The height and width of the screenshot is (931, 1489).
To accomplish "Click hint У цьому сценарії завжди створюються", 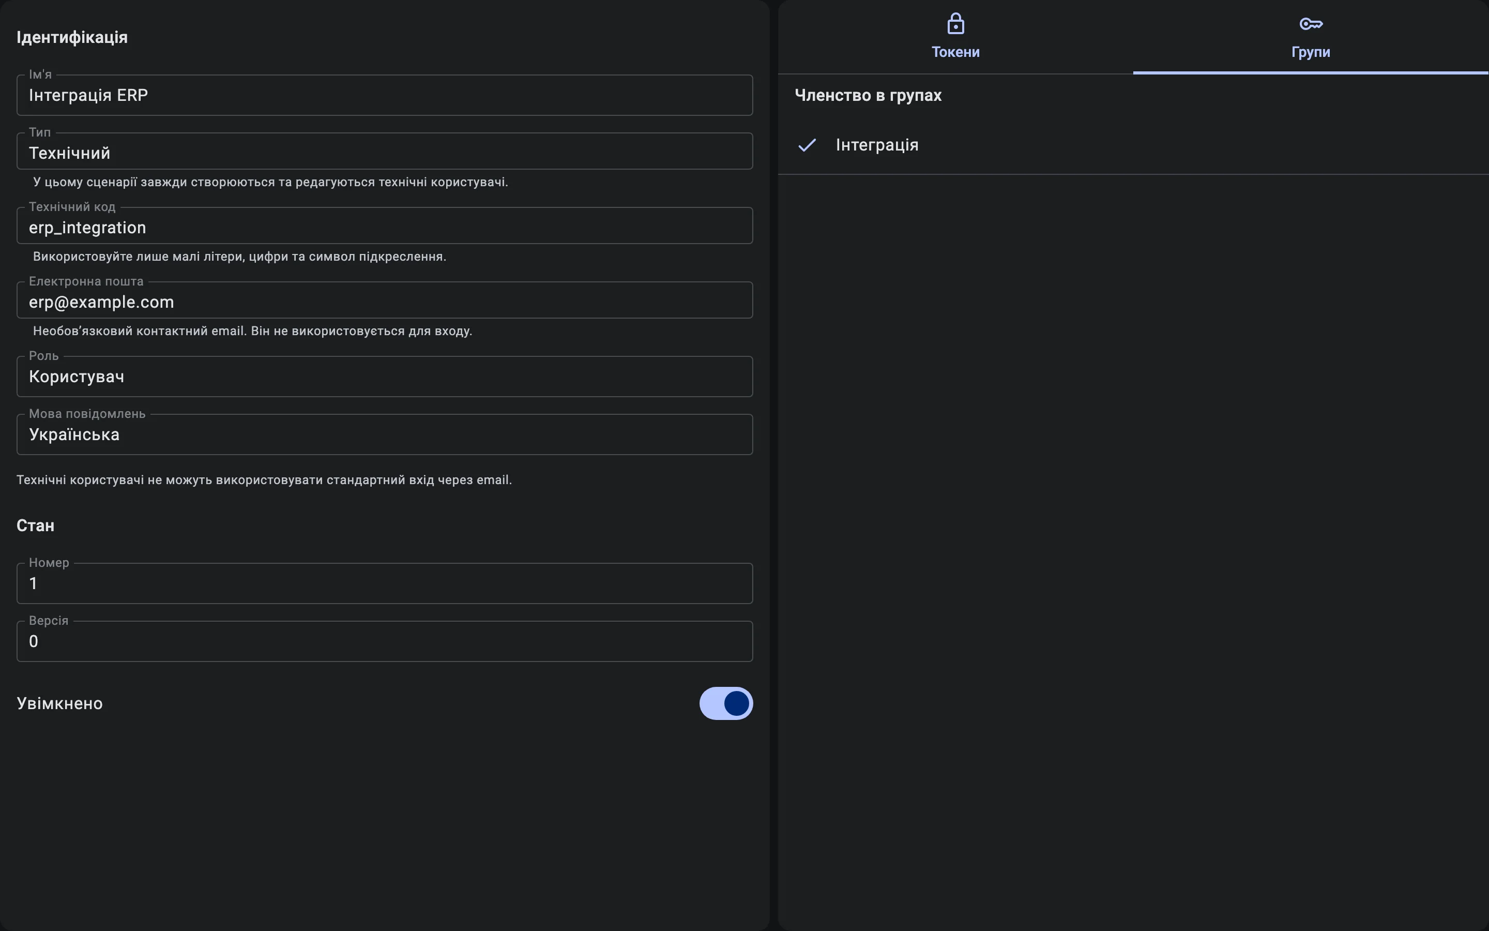I will click(x=270, y=182).
